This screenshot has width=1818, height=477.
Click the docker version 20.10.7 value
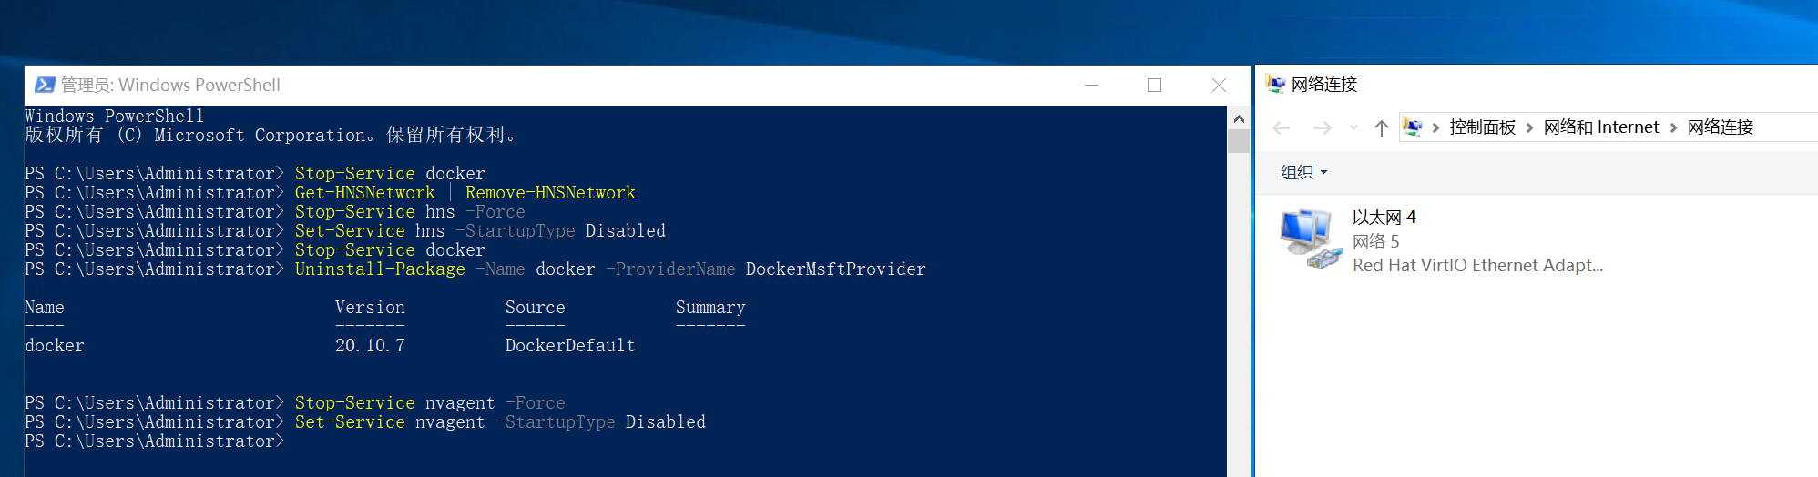click(x=370, y=345)
